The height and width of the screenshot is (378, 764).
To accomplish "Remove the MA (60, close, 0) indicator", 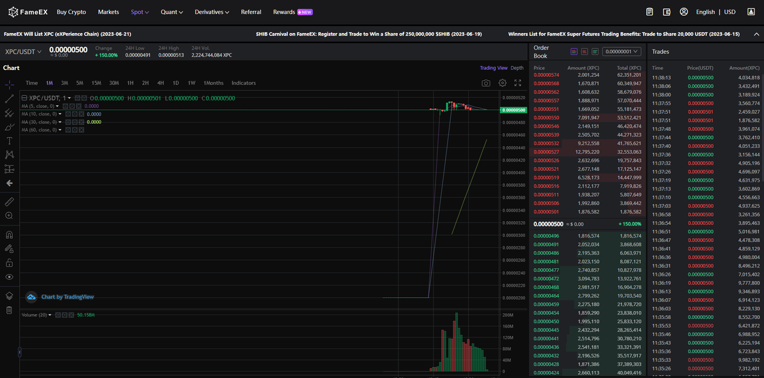I will [x=81, y=130].
